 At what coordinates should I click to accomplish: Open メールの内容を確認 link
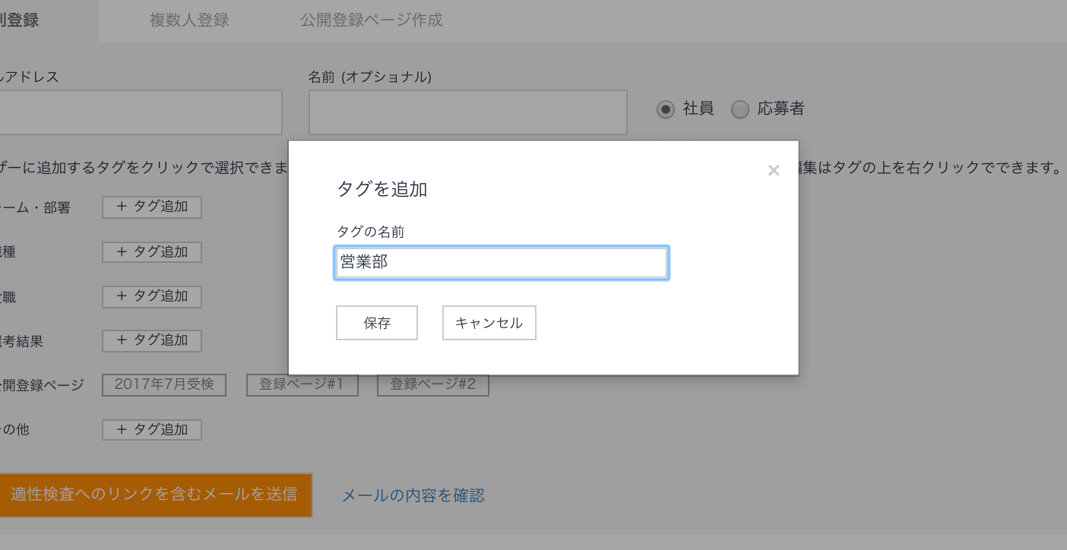412,495
